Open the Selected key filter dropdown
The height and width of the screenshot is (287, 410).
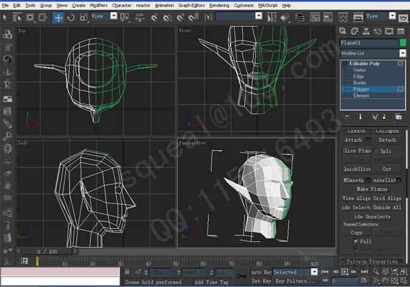(x=314, y=272)
